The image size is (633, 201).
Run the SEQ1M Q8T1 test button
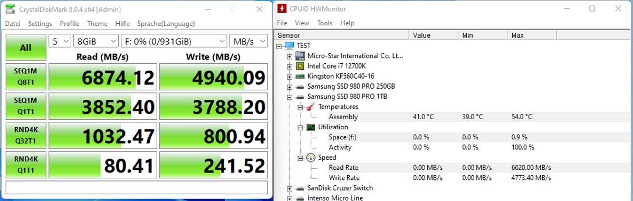click(25, 77)
